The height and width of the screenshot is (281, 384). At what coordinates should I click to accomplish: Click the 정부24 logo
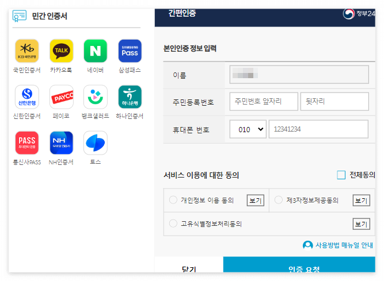coord(359,13)
